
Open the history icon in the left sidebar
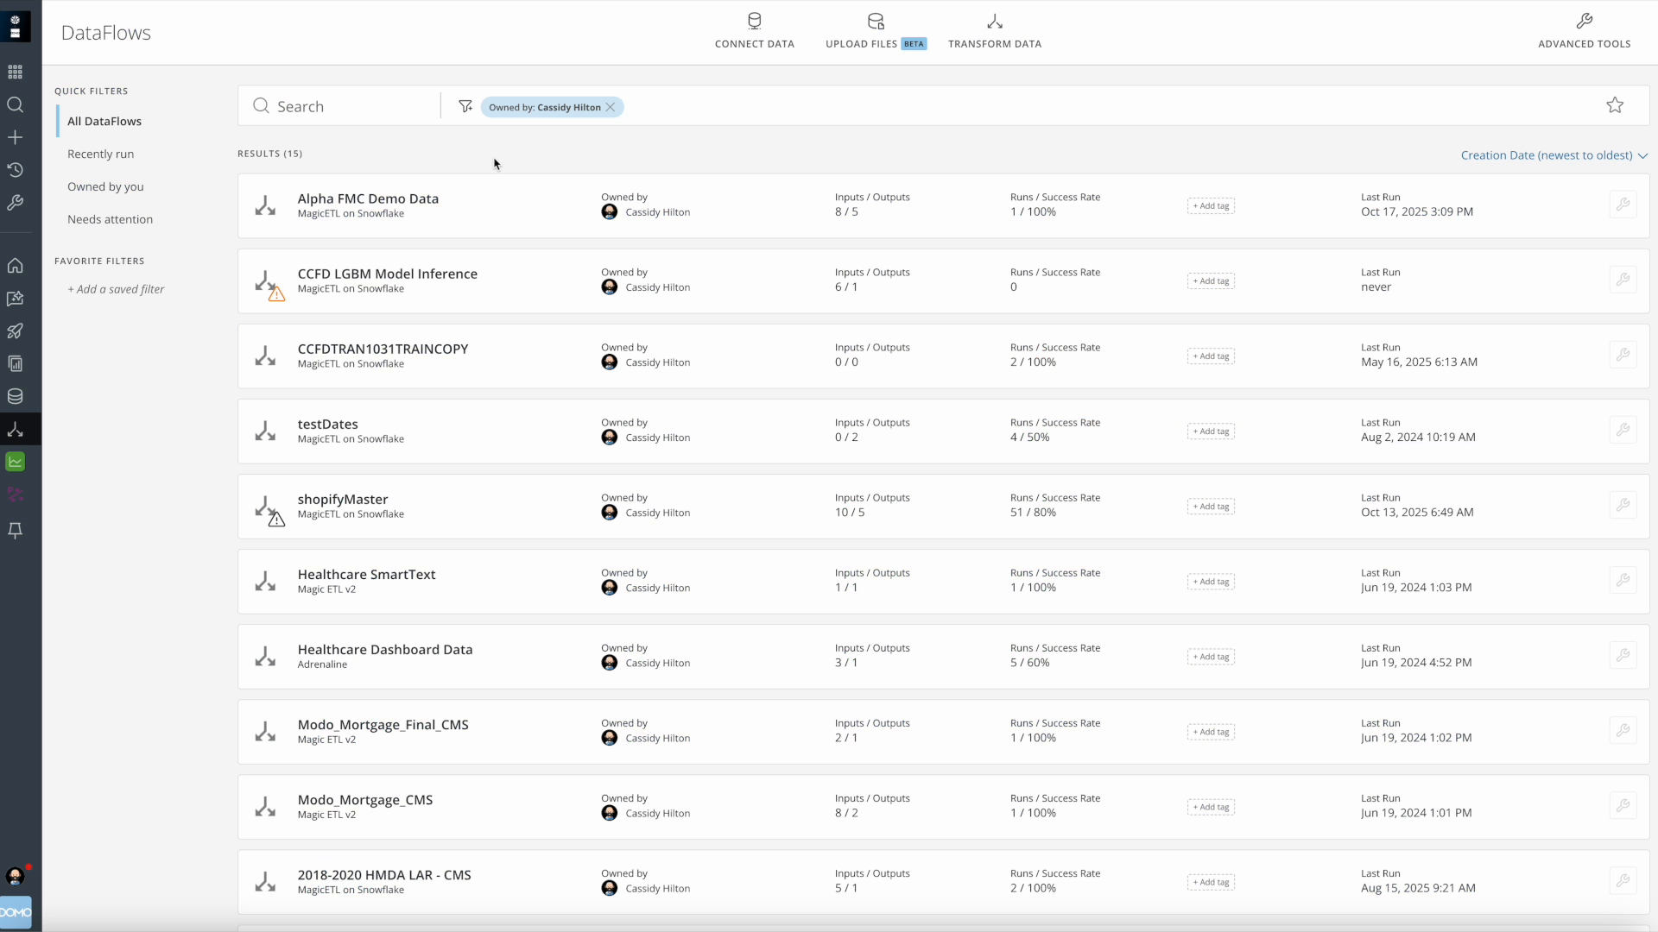pos(15,170)
